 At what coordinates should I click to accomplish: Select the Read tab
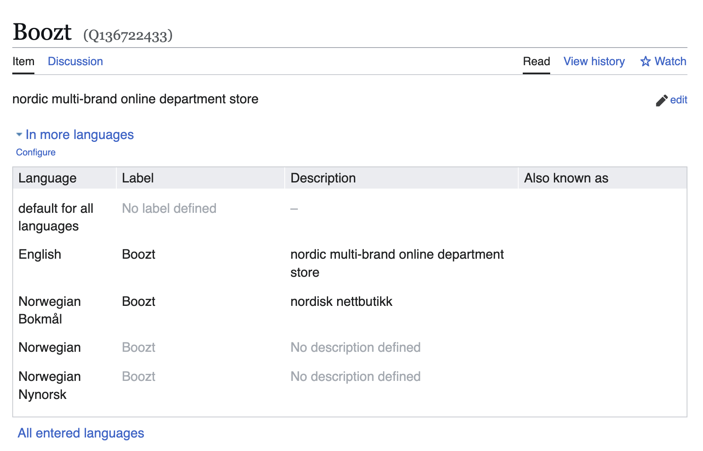point(536,61)
